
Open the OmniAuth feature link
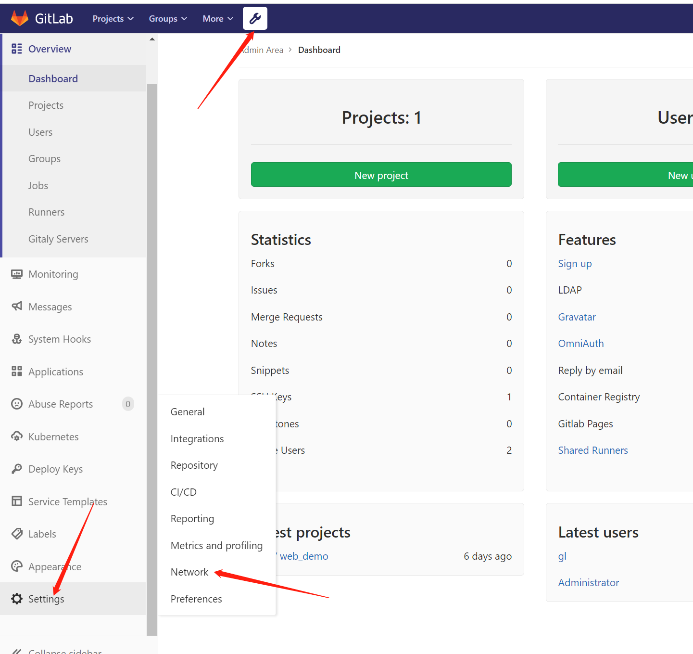click(580, 343)
